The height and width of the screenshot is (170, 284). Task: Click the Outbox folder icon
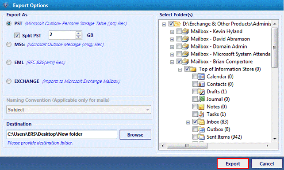click(x=201, y=129)
